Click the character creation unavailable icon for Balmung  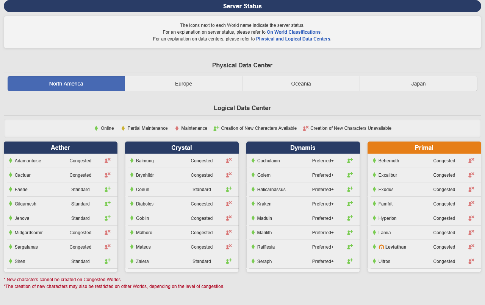(229, 160)
